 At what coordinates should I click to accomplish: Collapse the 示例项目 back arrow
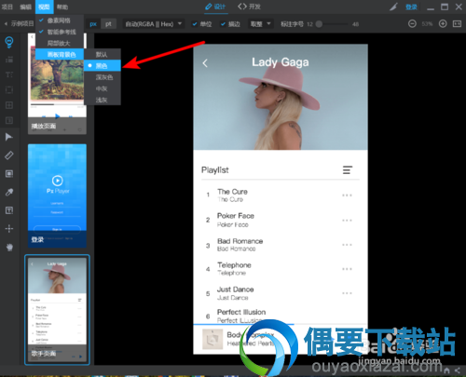pyautogui.click(x=6, y=24)
